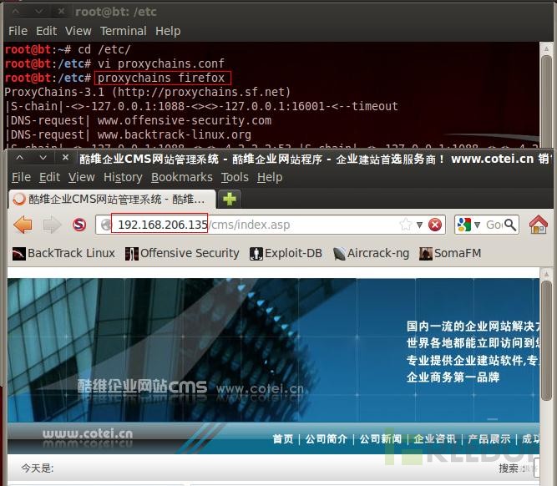Open the Firefox History menu
The image size is (557, 486).
coord(123,177)
